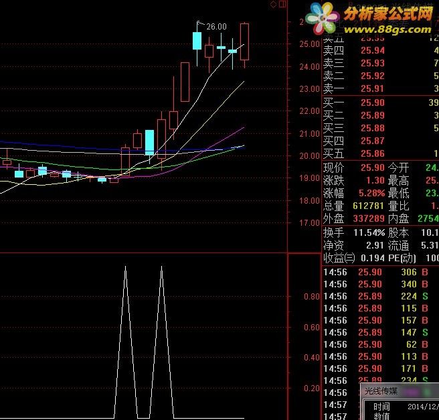Select the 卖四 25.94 ask row
Image resolution: width=439 pixels, height=420 pixels.
click(381, 50)
